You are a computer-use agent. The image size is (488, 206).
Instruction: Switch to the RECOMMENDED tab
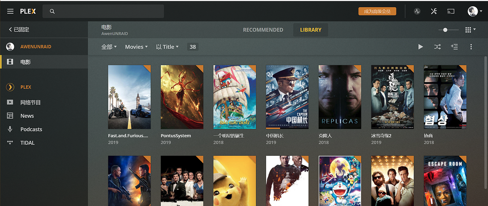[x=263, y=30]
